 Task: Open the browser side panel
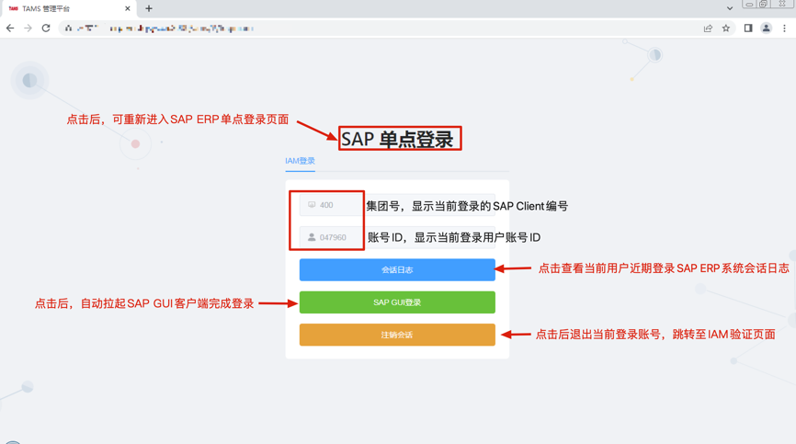(748, 28)
